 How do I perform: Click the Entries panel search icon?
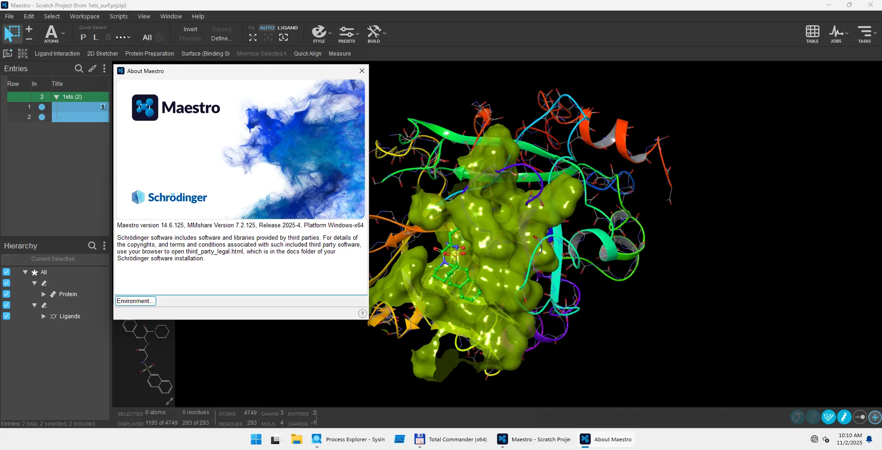[x=79, y=68]
